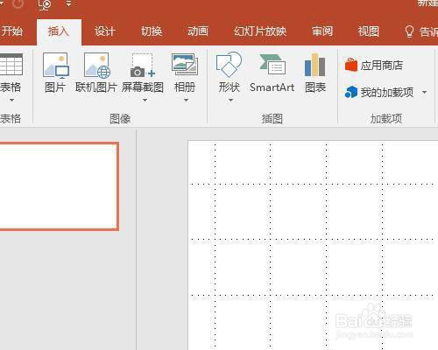The width and height of the screenshot is (438, 350).
Task: Insert a picture with 图片 icon
Action: click(56, 66)
